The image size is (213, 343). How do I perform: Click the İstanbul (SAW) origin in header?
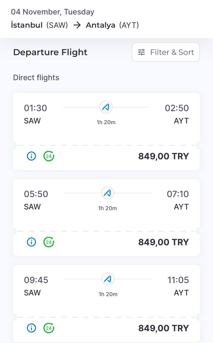[39, 25]
